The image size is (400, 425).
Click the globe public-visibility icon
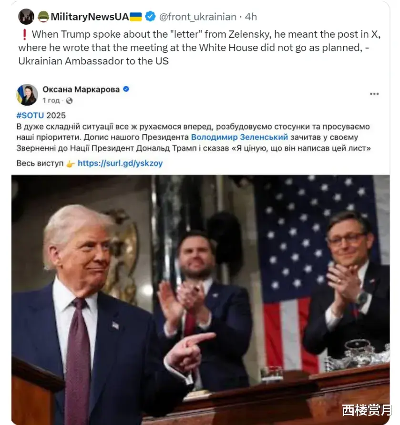pos(70,101)
